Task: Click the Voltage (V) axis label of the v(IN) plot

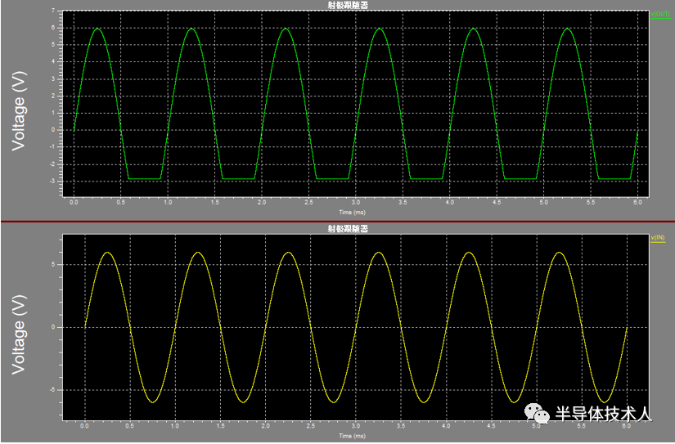Action: pos(19,334)
